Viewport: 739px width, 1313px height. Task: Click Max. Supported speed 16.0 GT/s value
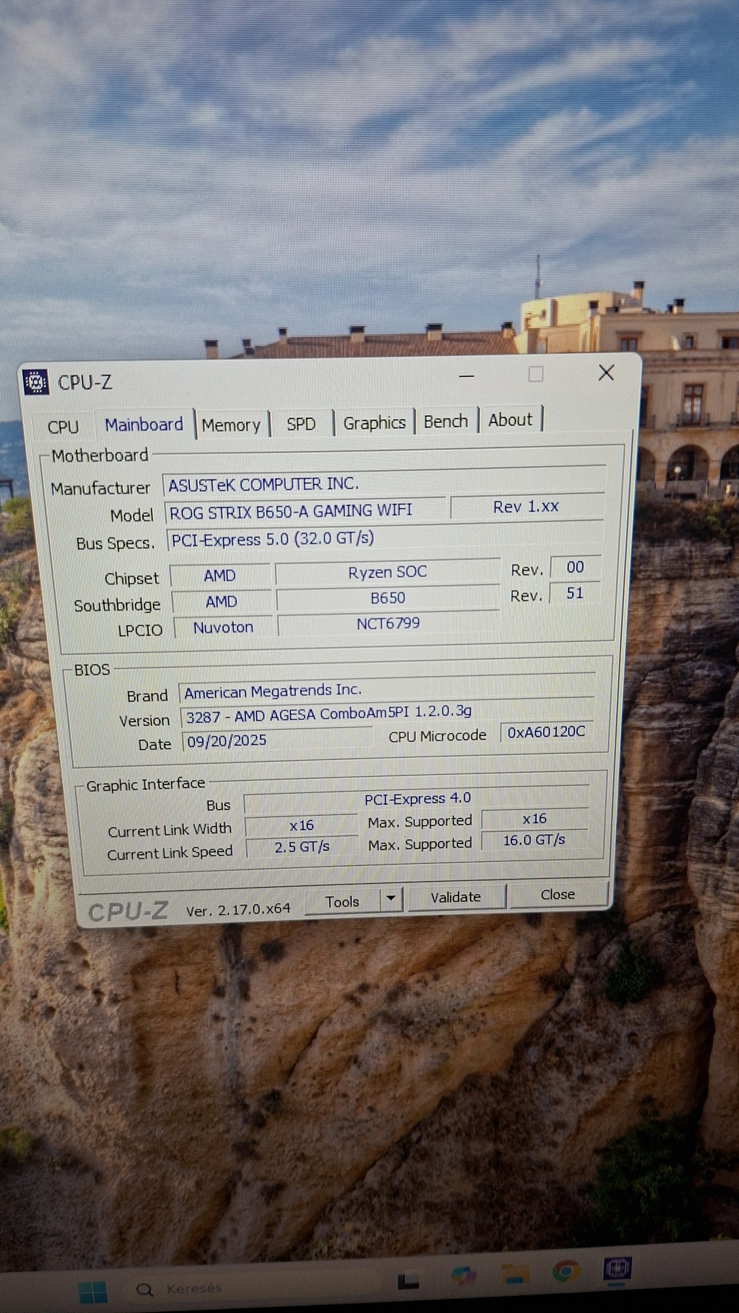coord(534,840)
